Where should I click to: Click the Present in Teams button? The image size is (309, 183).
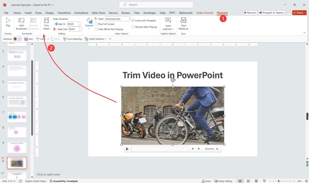271,13
